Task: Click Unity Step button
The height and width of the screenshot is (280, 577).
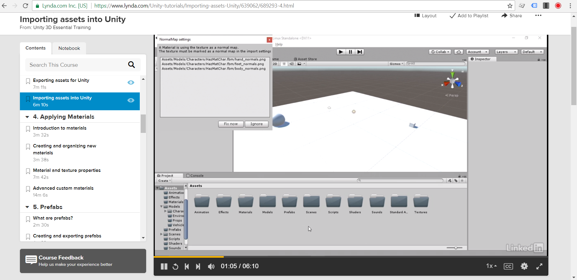Action: coord(359,52)
